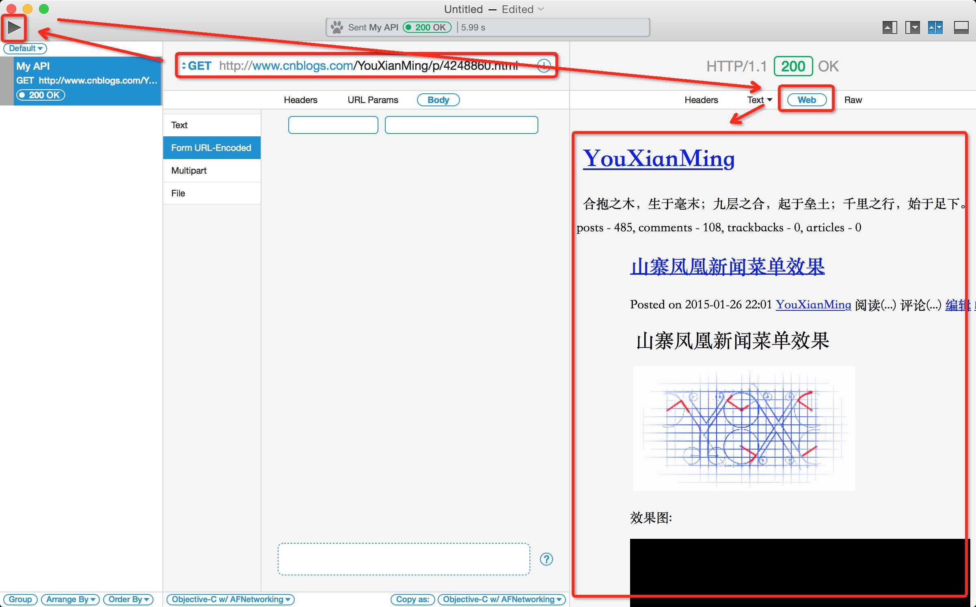Click the Copy as button
The width and height of the screenshot is (976, 607).
[x=412, y=599]
